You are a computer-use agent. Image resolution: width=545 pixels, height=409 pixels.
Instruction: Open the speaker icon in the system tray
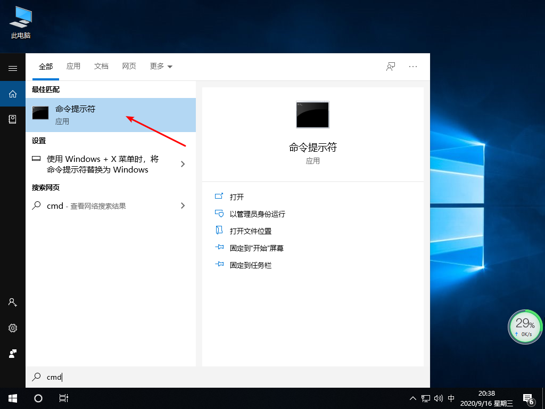[x=438, y=398]
